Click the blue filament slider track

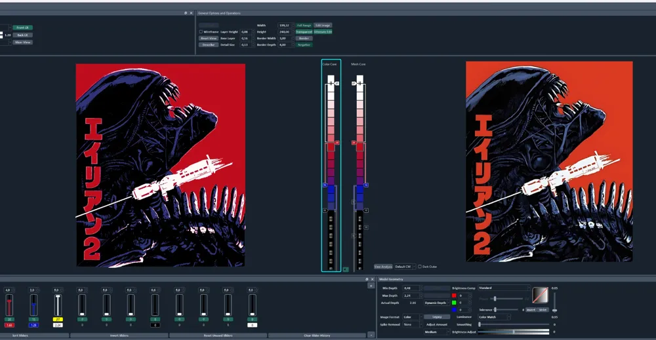click(33, 305)
